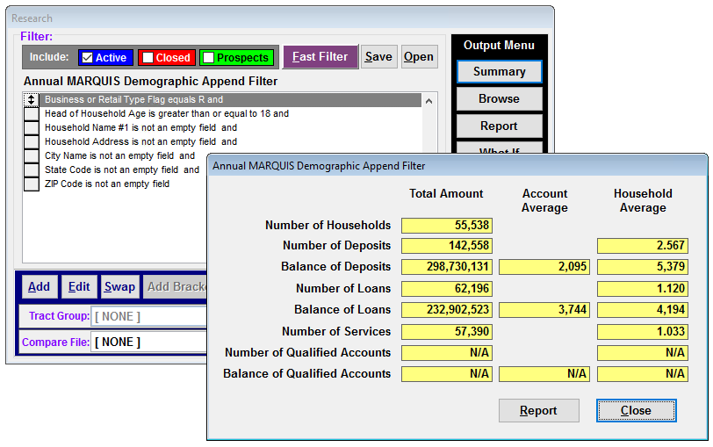Click the Open filter button
This screenshot has height=447, width=713.
pos(419,57)
